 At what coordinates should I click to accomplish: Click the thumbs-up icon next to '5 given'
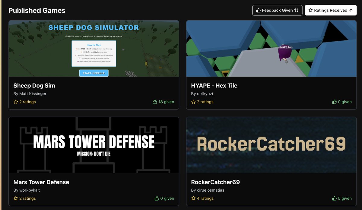pyautogui.click(x=334, y=198)
